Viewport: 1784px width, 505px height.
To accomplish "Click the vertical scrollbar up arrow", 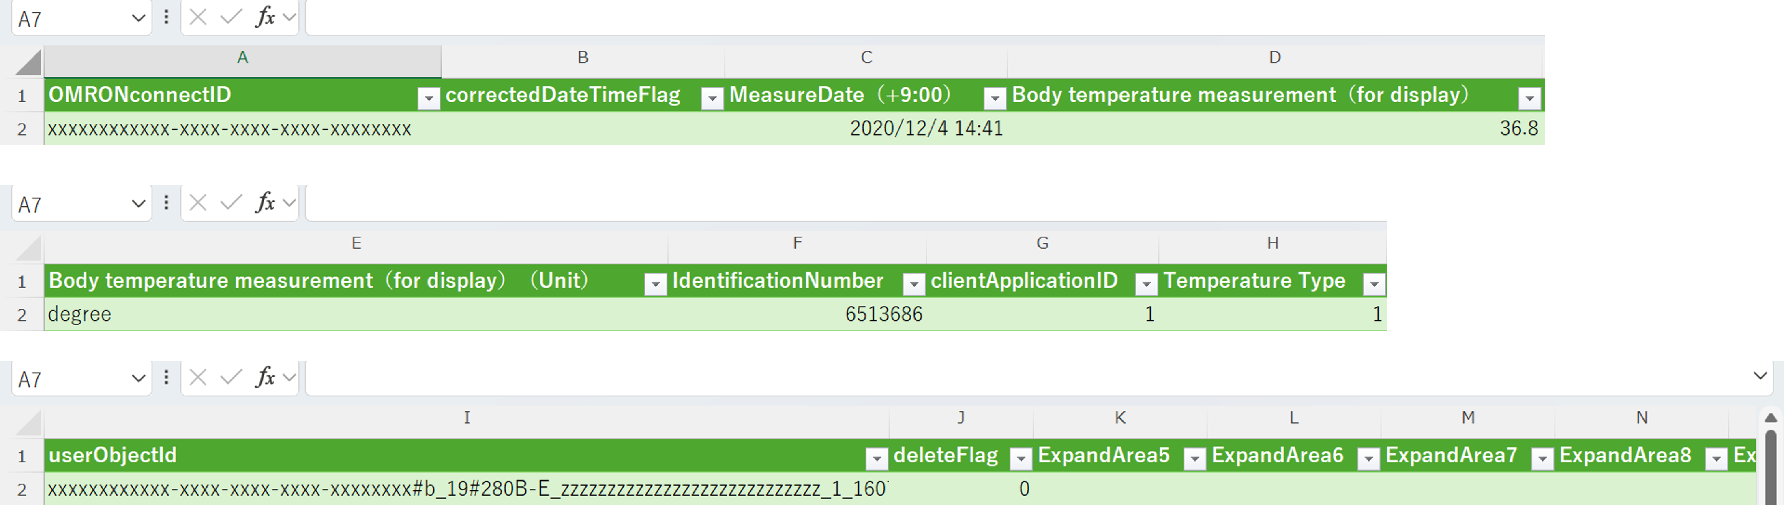I will pos(1770,417).
